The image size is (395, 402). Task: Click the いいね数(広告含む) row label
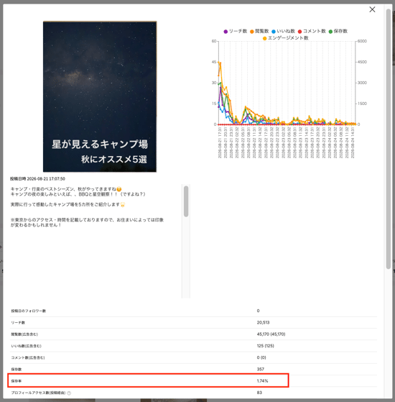point(26,346)
